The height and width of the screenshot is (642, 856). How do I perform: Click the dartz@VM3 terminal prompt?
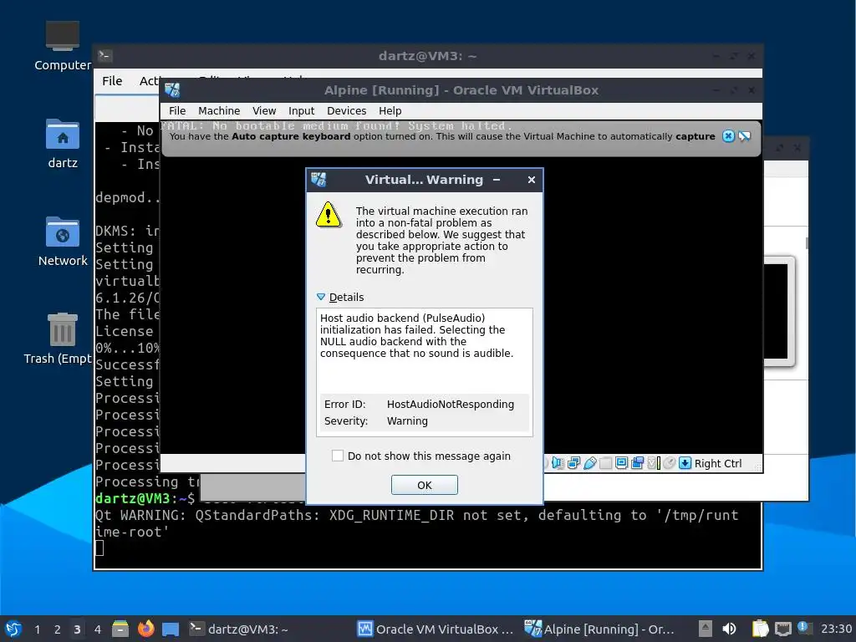point(145,498)
